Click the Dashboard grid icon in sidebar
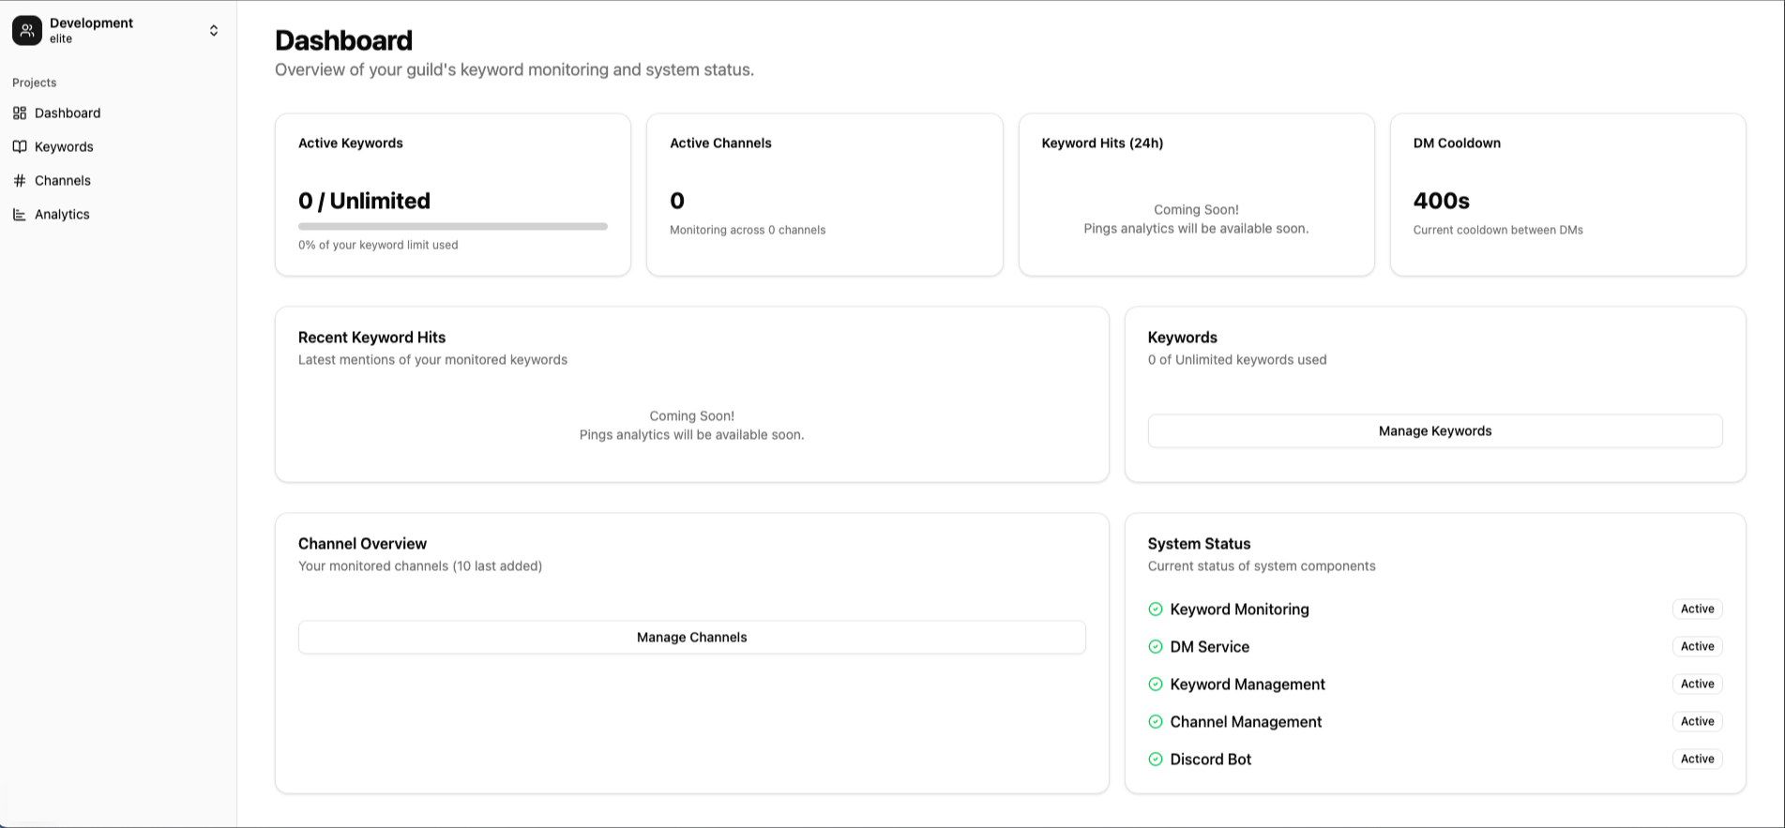 [20, 113]
